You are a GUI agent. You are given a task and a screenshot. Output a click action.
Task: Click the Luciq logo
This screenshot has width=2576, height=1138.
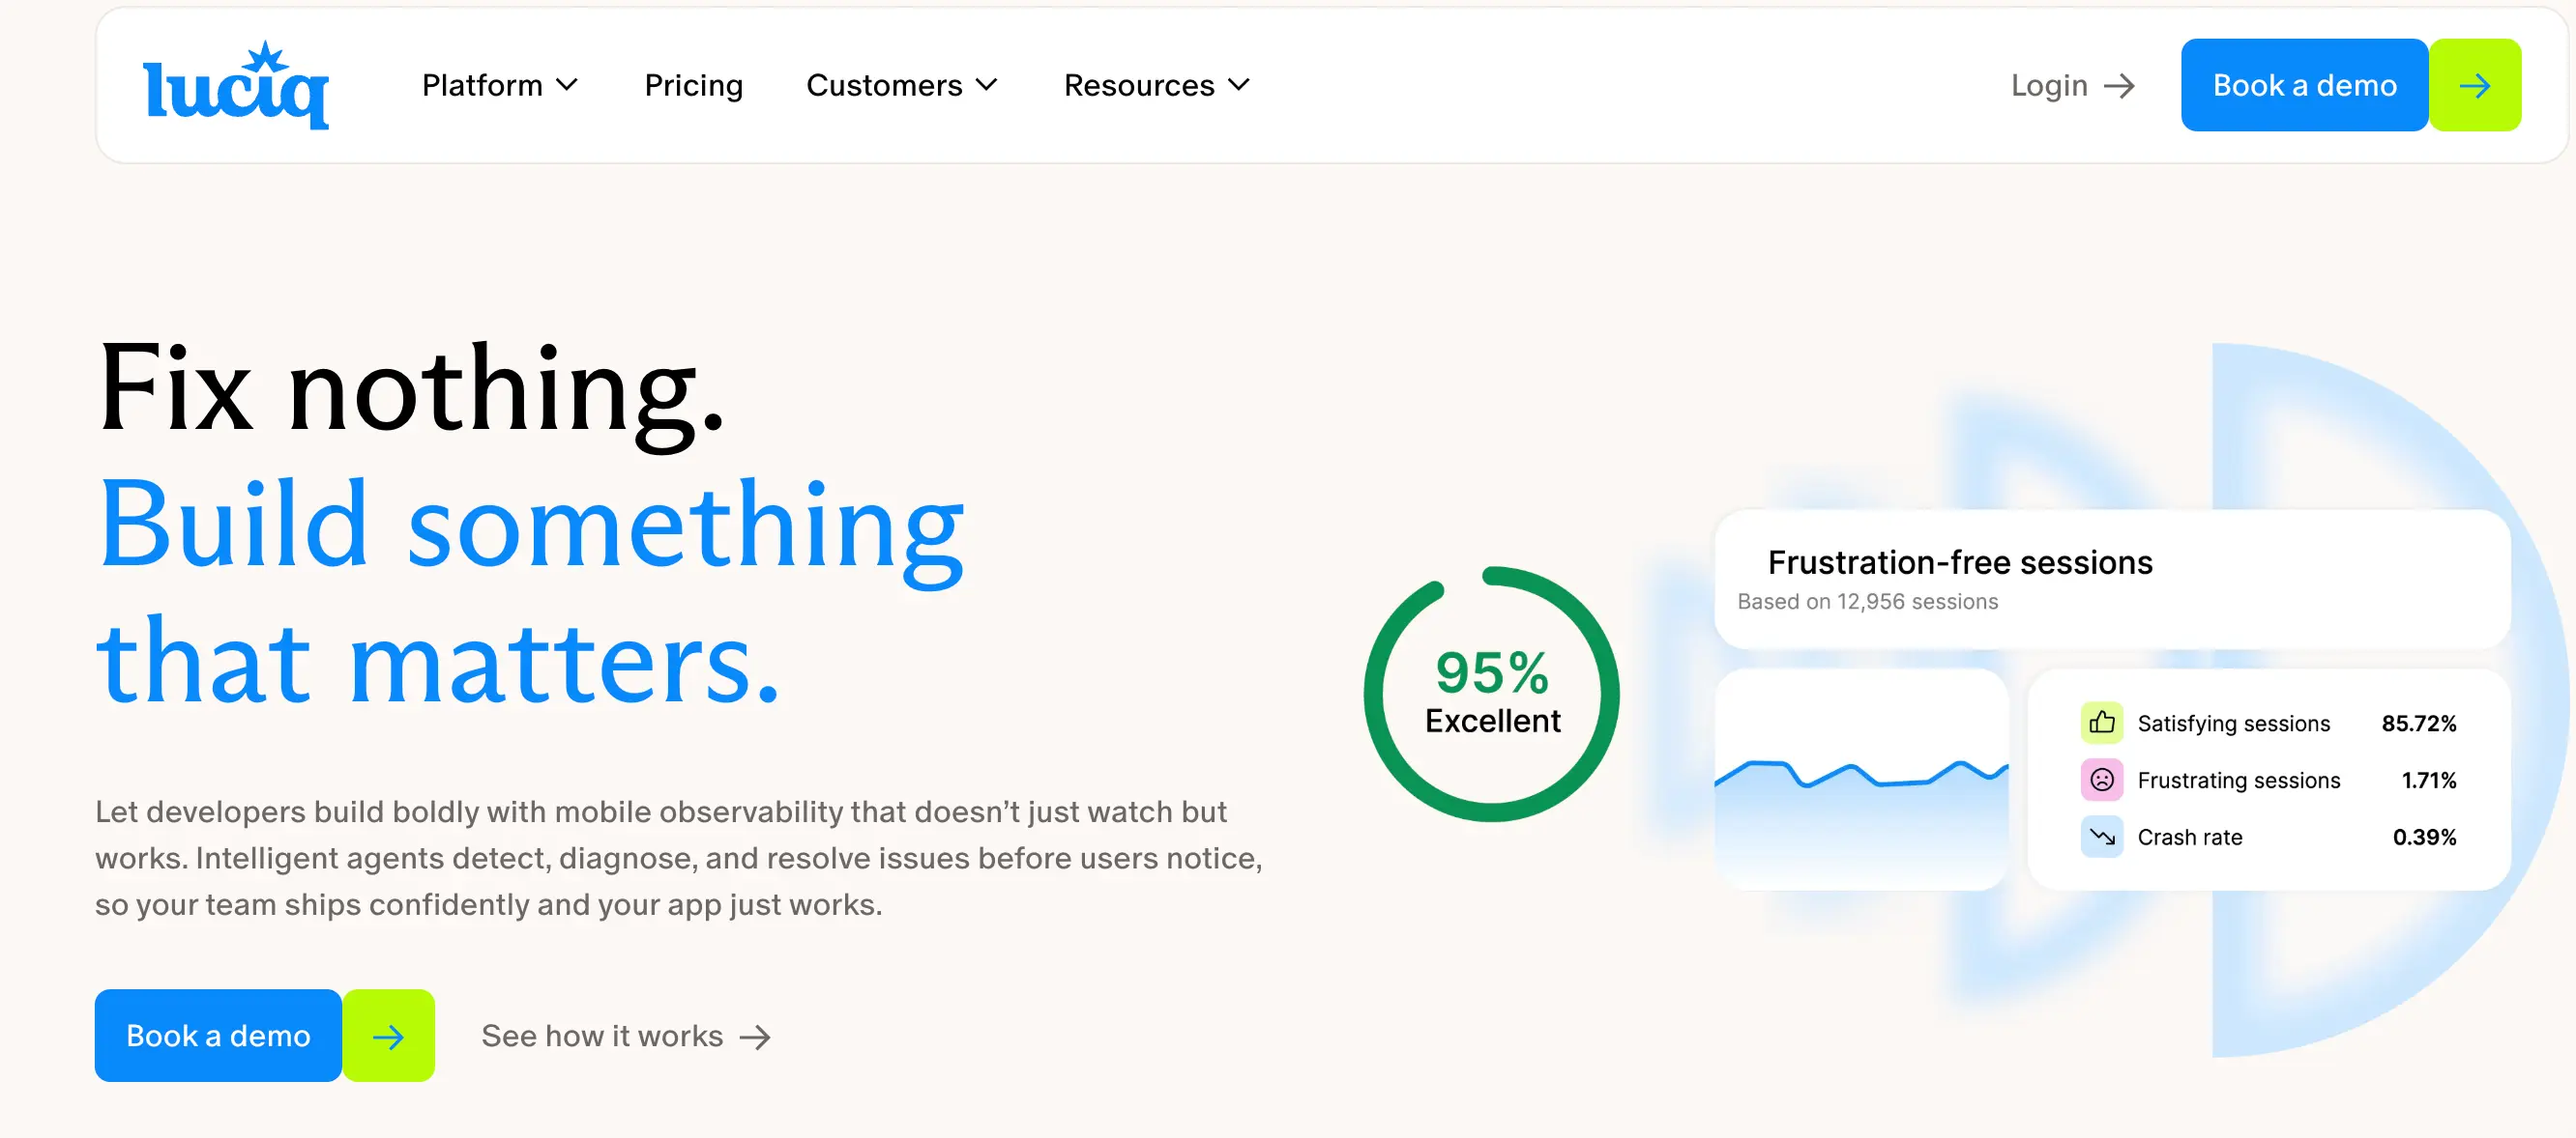click(x=236, y=86)
